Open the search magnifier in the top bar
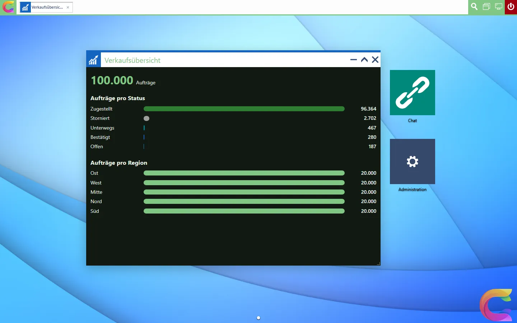This screenshot has height=323, width=517. [474, 7]
